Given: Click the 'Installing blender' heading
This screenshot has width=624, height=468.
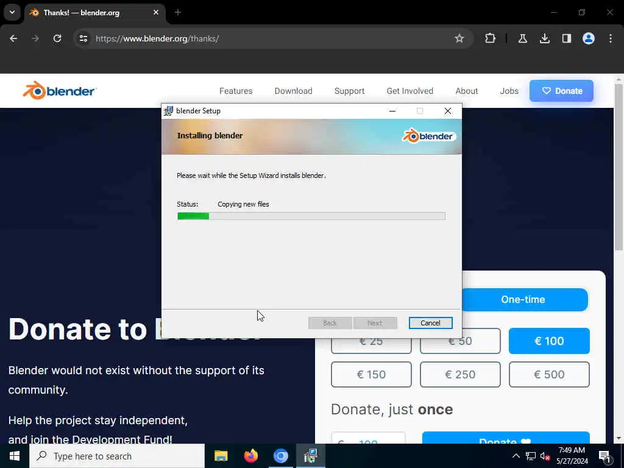Looking at the screenshot, I should pyautogui.click(x=210, y=136).
